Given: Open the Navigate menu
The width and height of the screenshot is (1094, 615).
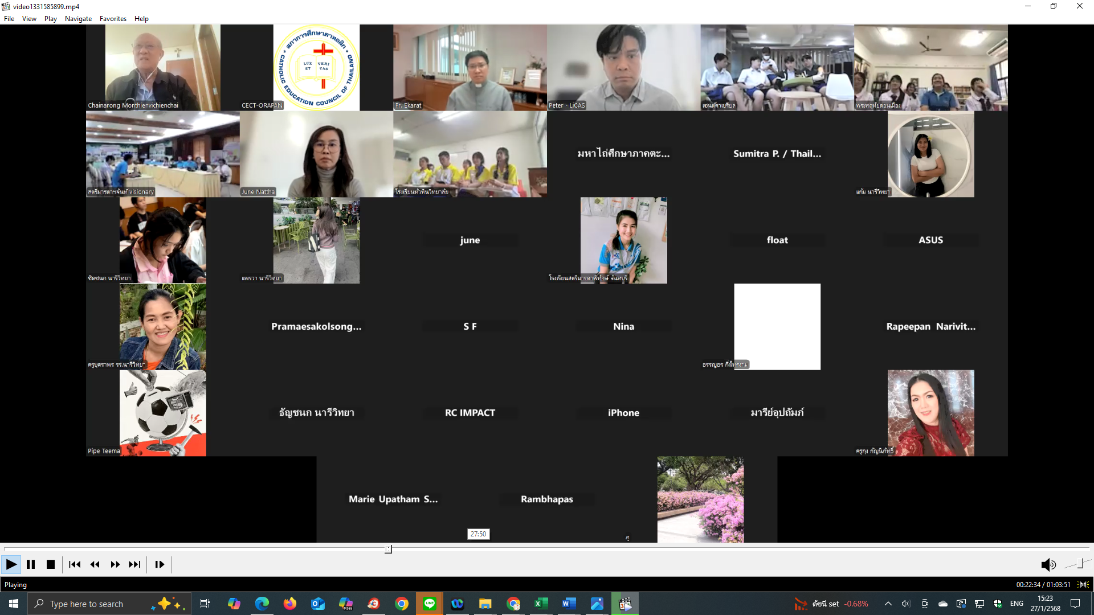Looking at the screenshot, I should click(x=78, y=19).
